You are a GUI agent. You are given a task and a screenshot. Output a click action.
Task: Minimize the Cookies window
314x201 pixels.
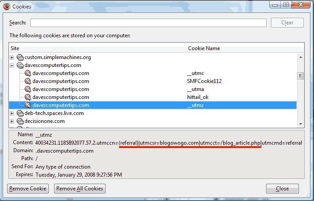pos(275,5)
